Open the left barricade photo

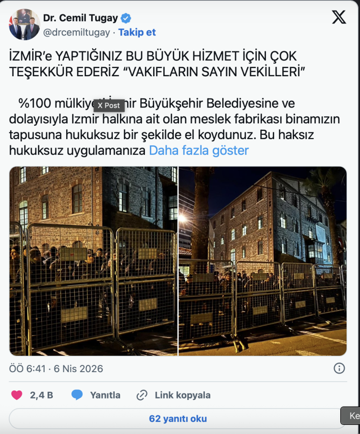click(x=94, y=261)
